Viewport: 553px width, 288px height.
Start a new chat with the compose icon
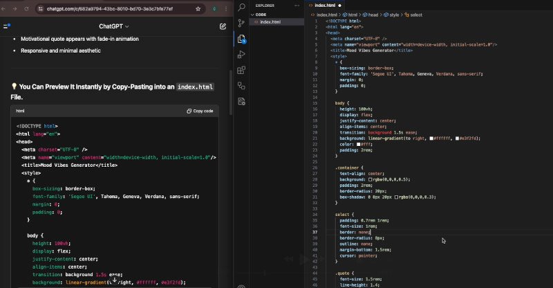223,26
